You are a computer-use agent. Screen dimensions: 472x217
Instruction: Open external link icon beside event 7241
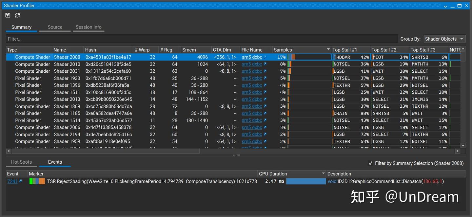coord(20,181)
